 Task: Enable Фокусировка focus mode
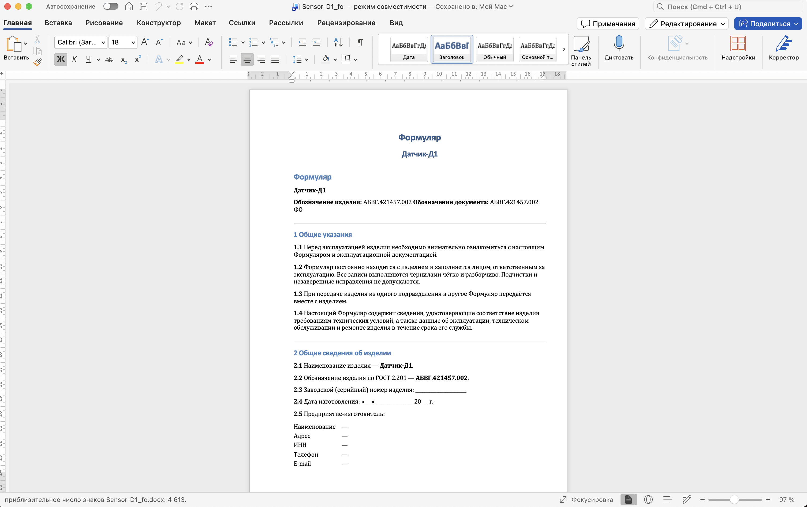[x=586, y=499]
